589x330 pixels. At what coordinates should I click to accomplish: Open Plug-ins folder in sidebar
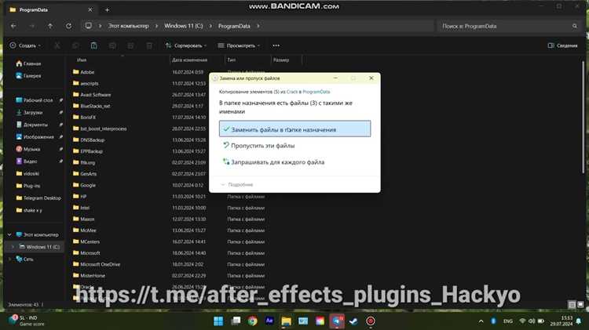pyautogui.click(x=28, y=186)
